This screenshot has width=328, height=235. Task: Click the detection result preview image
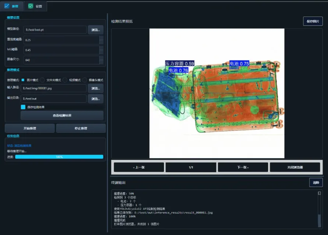coord(217,93)
